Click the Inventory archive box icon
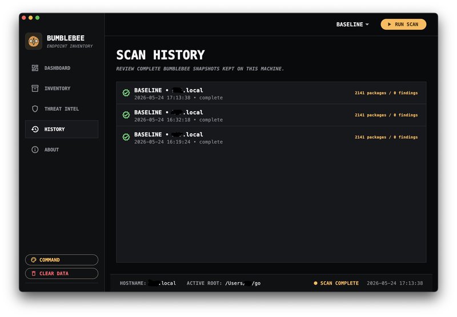457x317 pixels. [x=35, y=89]
